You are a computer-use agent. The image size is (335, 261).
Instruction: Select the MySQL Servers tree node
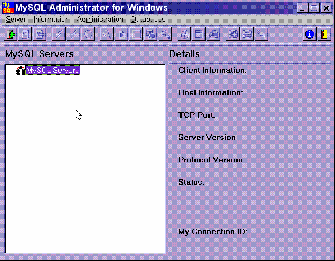pos(53,70)
